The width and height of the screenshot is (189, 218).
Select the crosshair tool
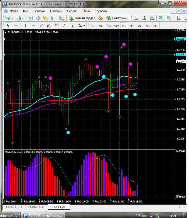point(16,26)
